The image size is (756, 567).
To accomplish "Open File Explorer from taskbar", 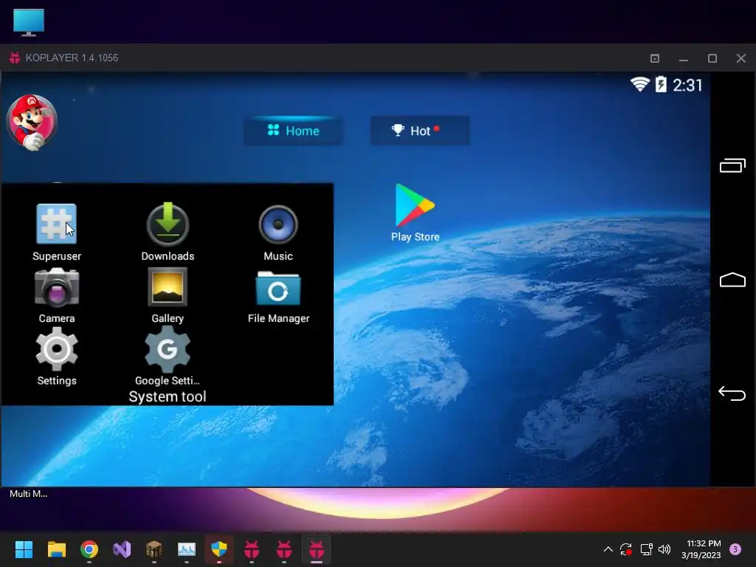I will click(x=56, y=549).
